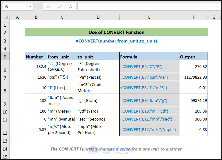Click output cell 59874.19
The width and height of the screenshot is (222, 160).
pos(193,100)
